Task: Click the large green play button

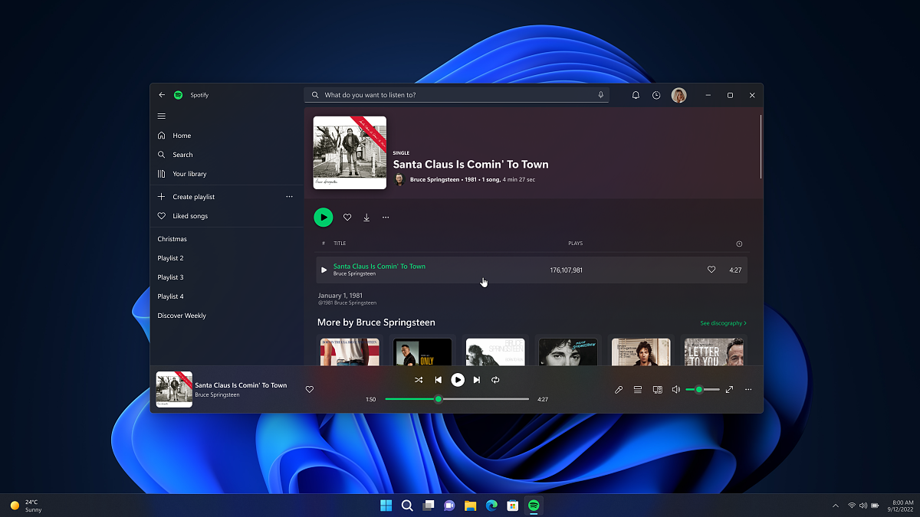Action: 324,218
